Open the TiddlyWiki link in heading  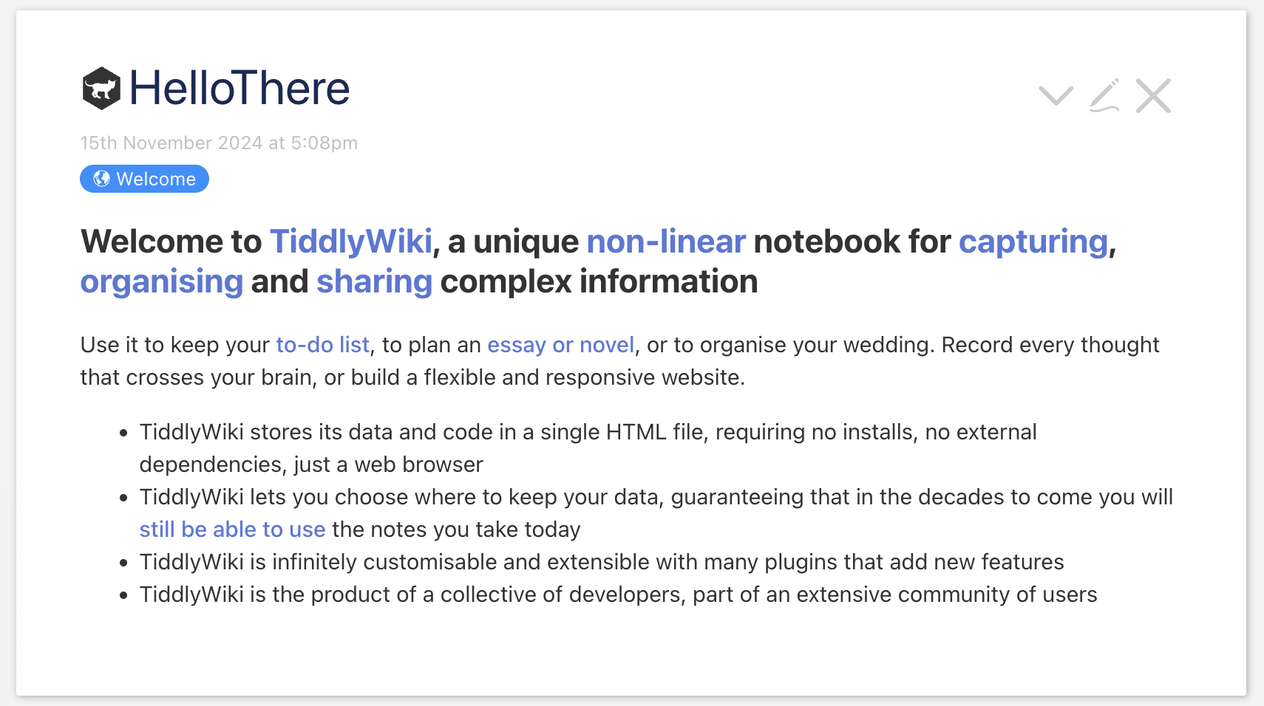point(350,241)
